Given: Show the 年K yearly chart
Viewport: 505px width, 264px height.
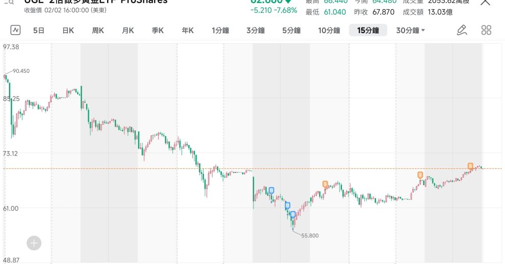Looking at the screenshot, I should coord(188,31).
